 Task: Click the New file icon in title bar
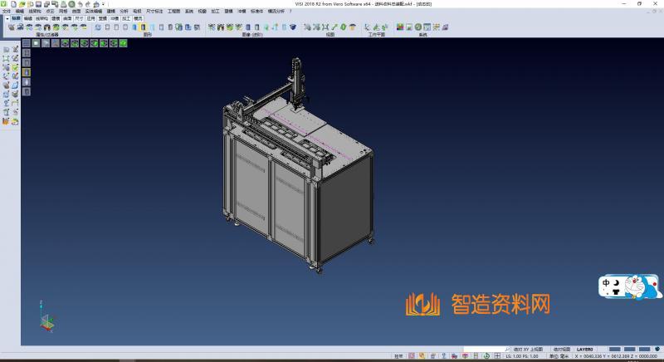12,4
